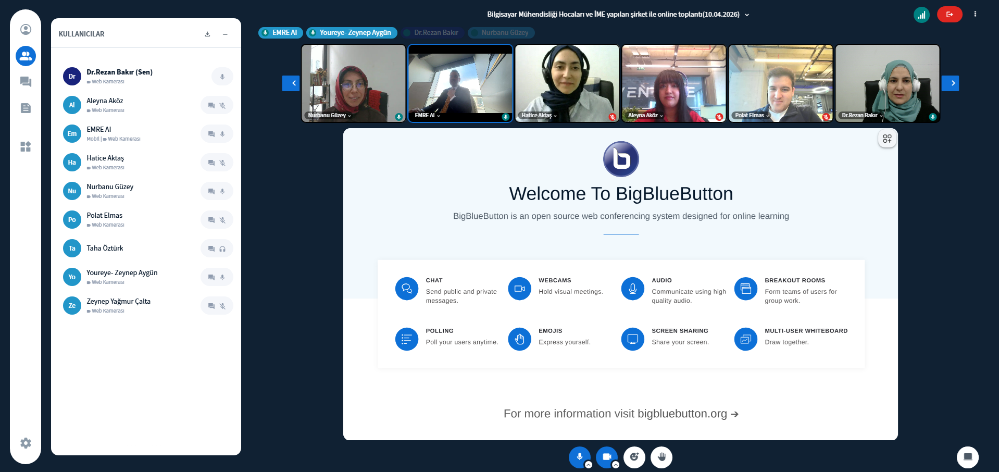Toggle your webcam in bottom toolbar
999x472 pixels.
click(606, 456)
